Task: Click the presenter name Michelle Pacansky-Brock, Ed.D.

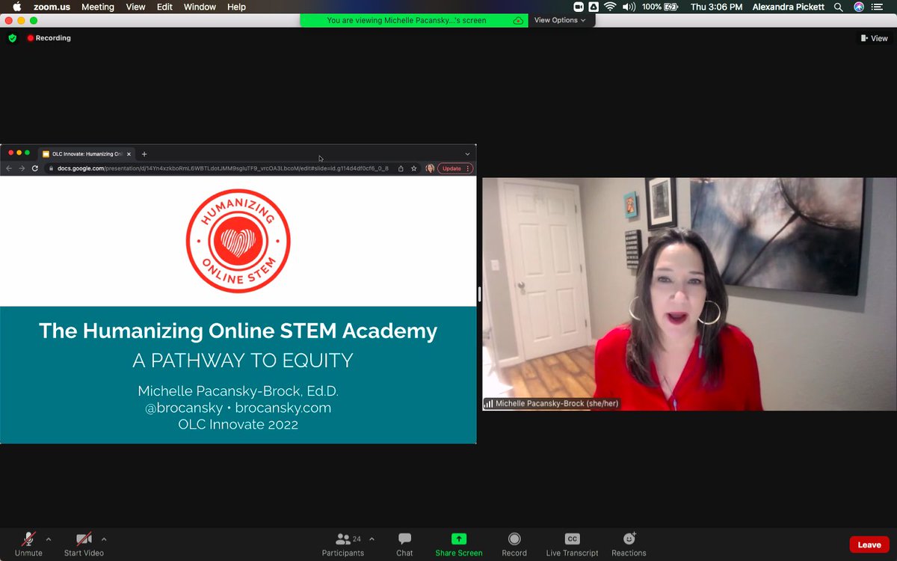Action: [238, 391]
